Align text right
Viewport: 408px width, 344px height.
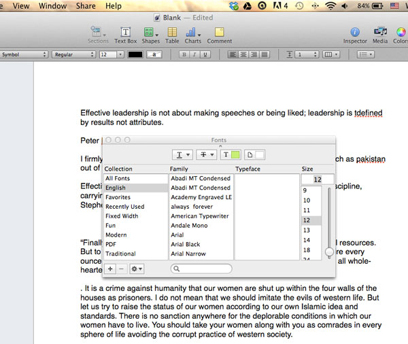(x=254, y=54)
